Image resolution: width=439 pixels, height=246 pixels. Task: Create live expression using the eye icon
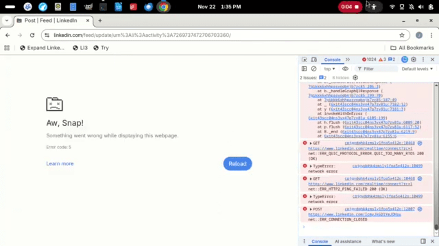point(345,69)
